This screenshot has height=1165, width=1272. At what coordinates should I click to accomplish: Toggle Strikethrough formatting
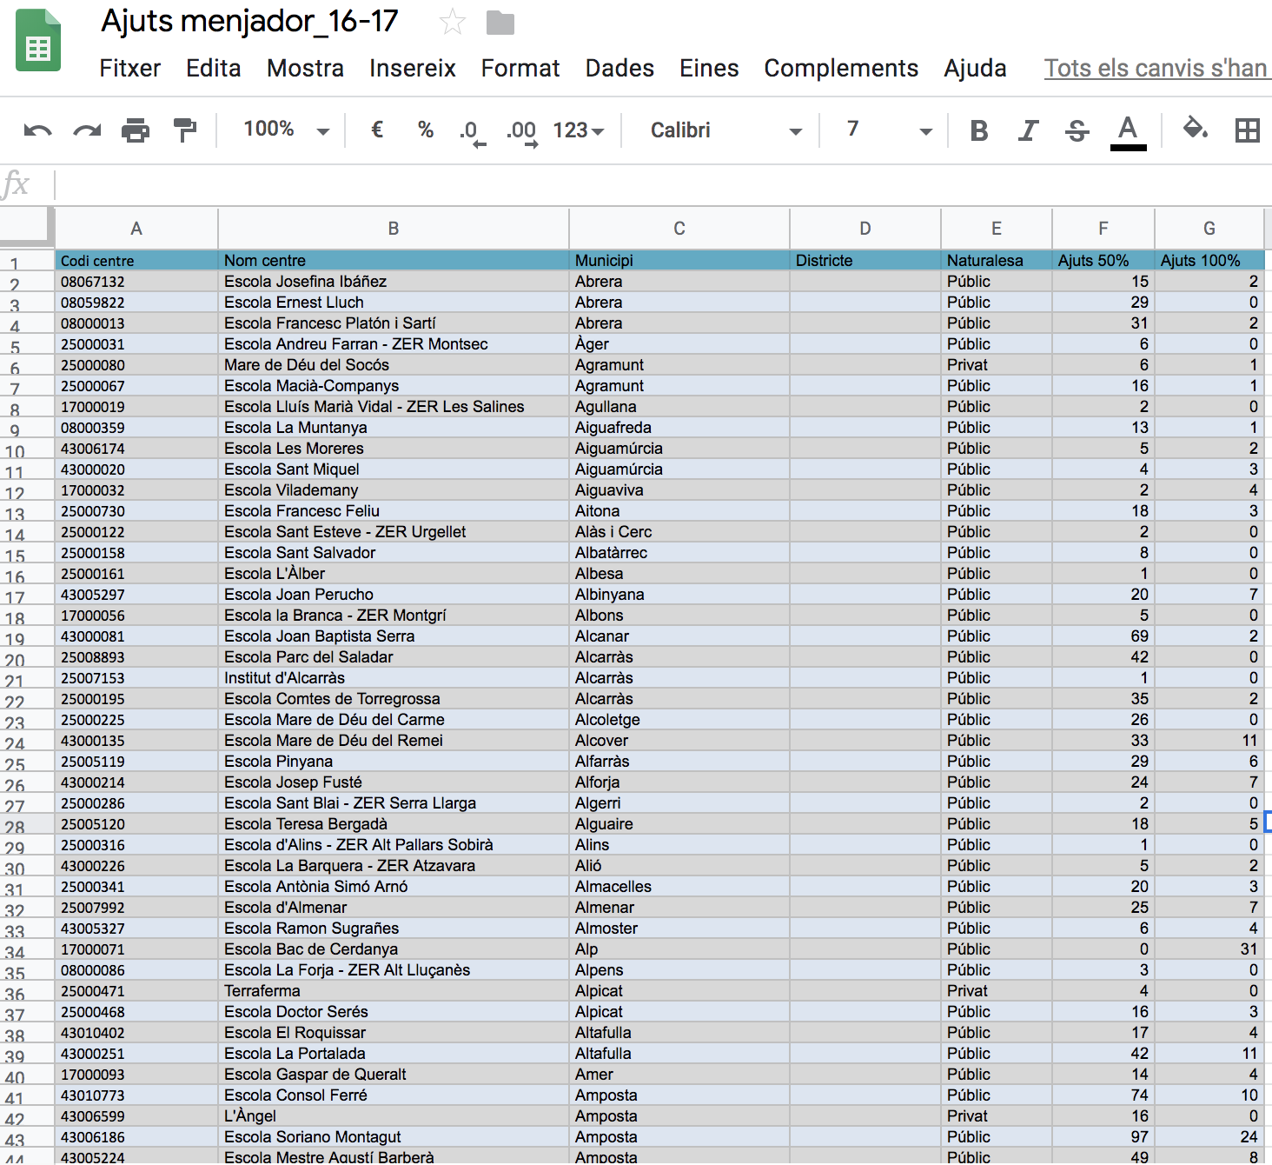(x=1077, y=130)
